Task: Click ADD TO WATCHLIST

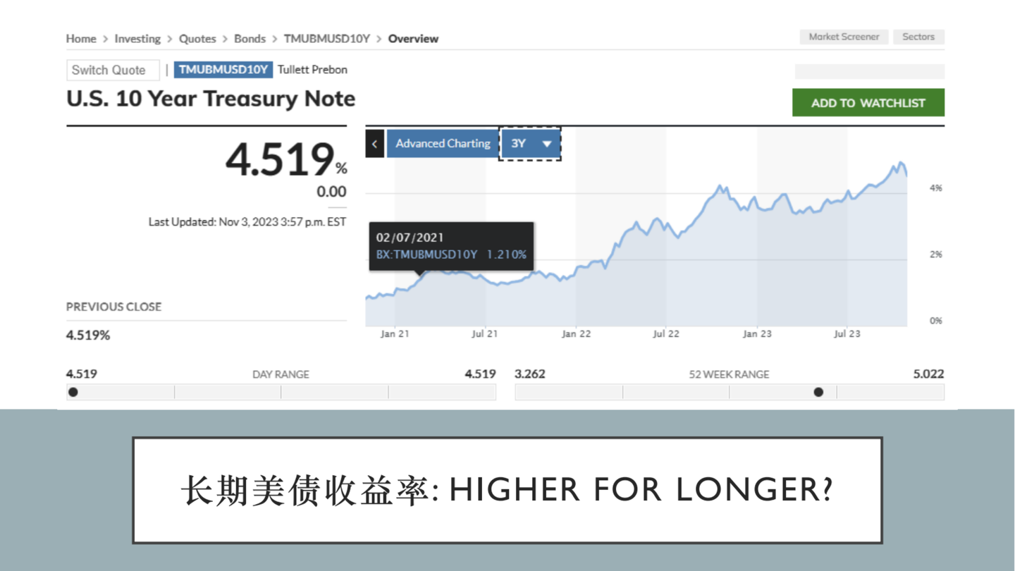Action: 868,102
